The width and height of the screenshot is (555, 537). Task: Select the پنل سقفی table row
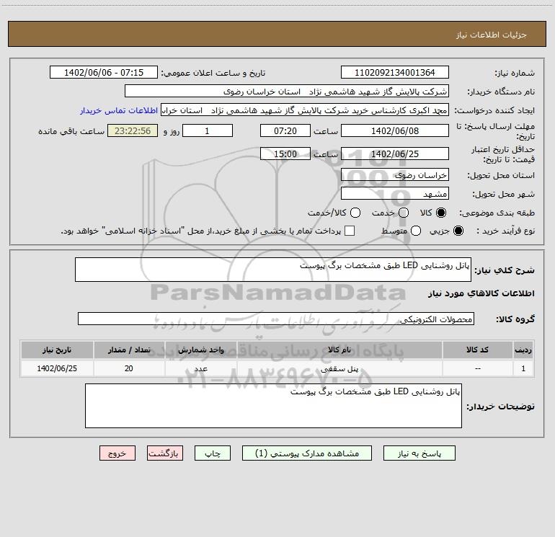277,368
